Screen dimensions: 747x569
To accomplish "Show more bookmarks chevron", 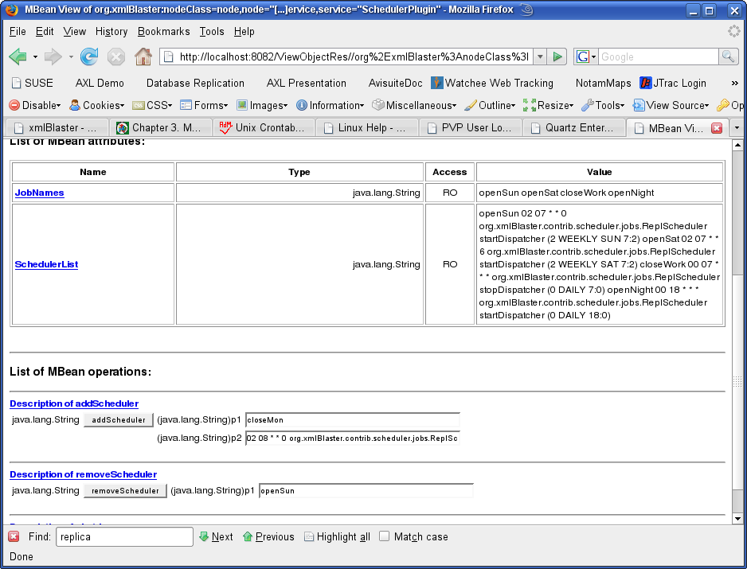I will 734,83.
